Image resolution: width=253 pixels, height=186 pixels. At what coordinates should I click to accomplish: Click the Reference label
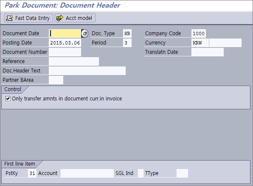pos(14,61)
